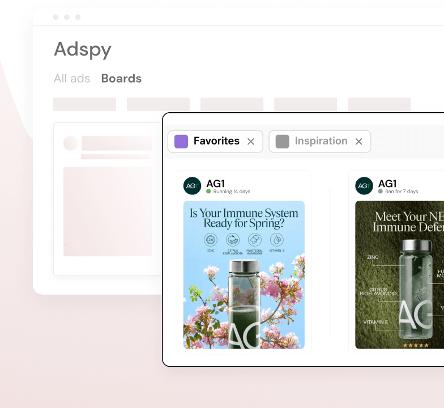The width and height of the screenshot is (444, 408).
Task: Click the Adspy heading
Action: click(x=83, y=50)
